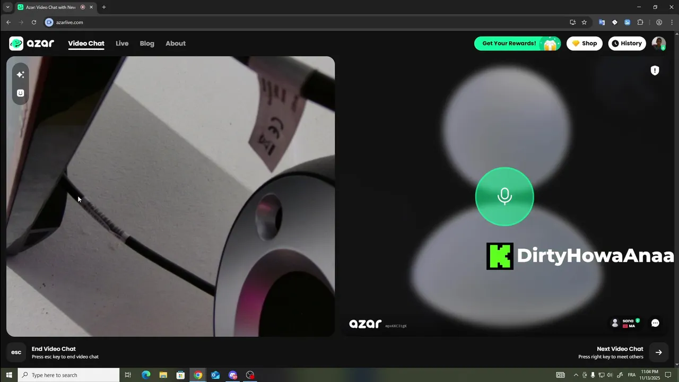Image resolution: width=679 pixels, height=382 pixels.
Task: Toggle the green microphone button
Action: pos(504,196)
